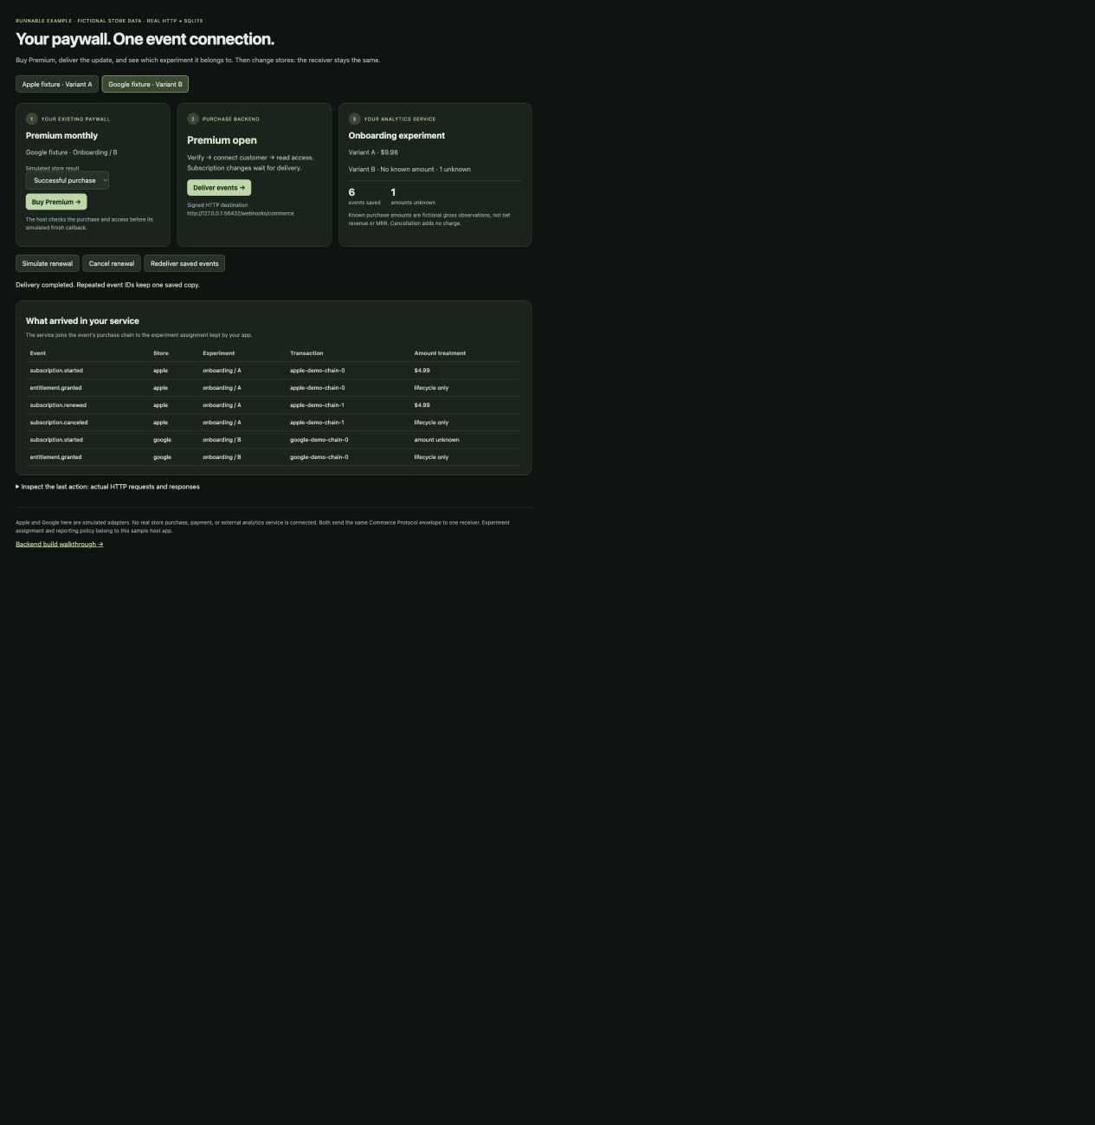The height and width of the screenshot is (1125, 1095).
Task: Click the Onboarding experiment heading
Action: point(396,135)
